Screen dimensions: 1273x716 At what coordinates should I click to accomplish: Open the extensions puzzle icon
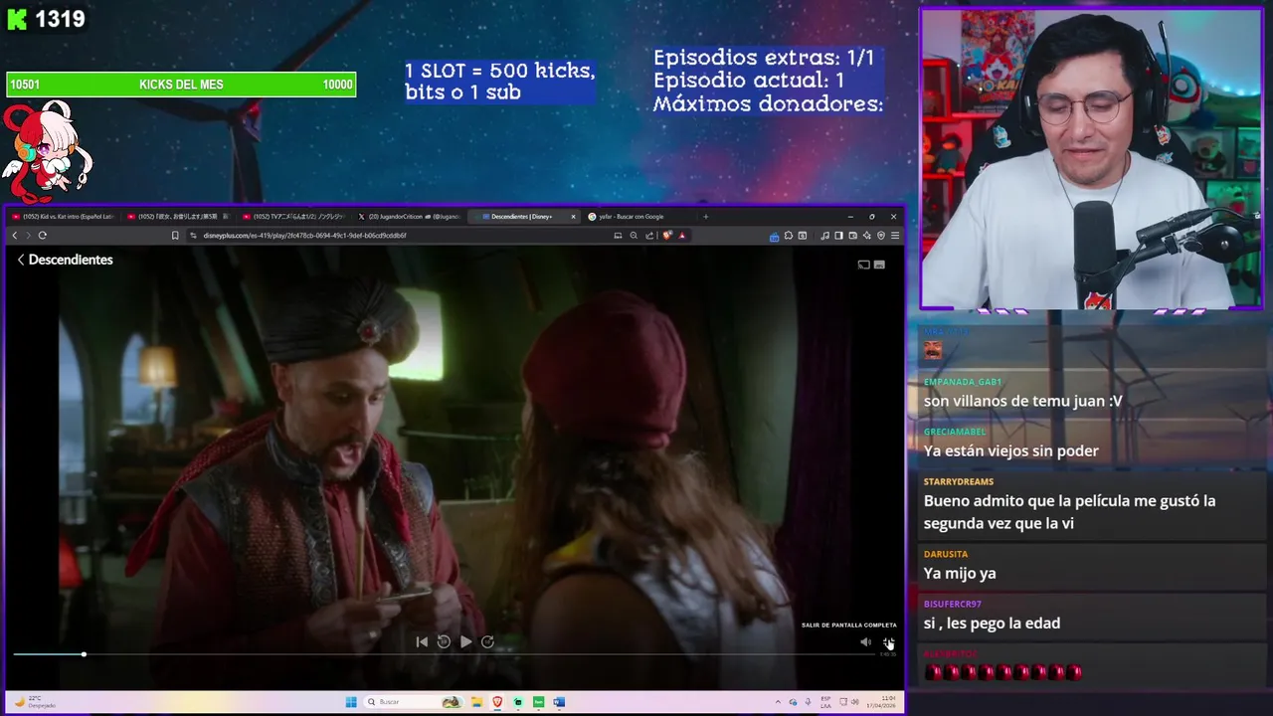789,236
